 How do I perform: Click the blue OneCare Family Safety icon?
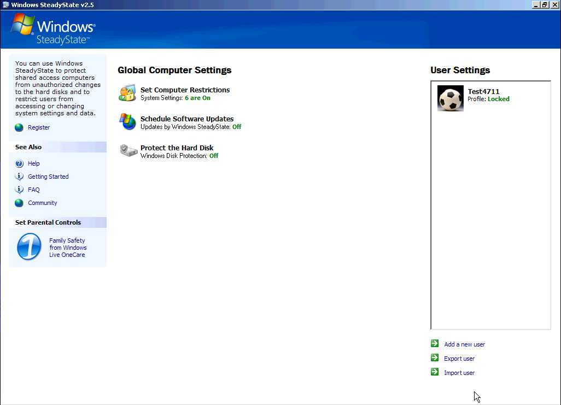(30, 246)
